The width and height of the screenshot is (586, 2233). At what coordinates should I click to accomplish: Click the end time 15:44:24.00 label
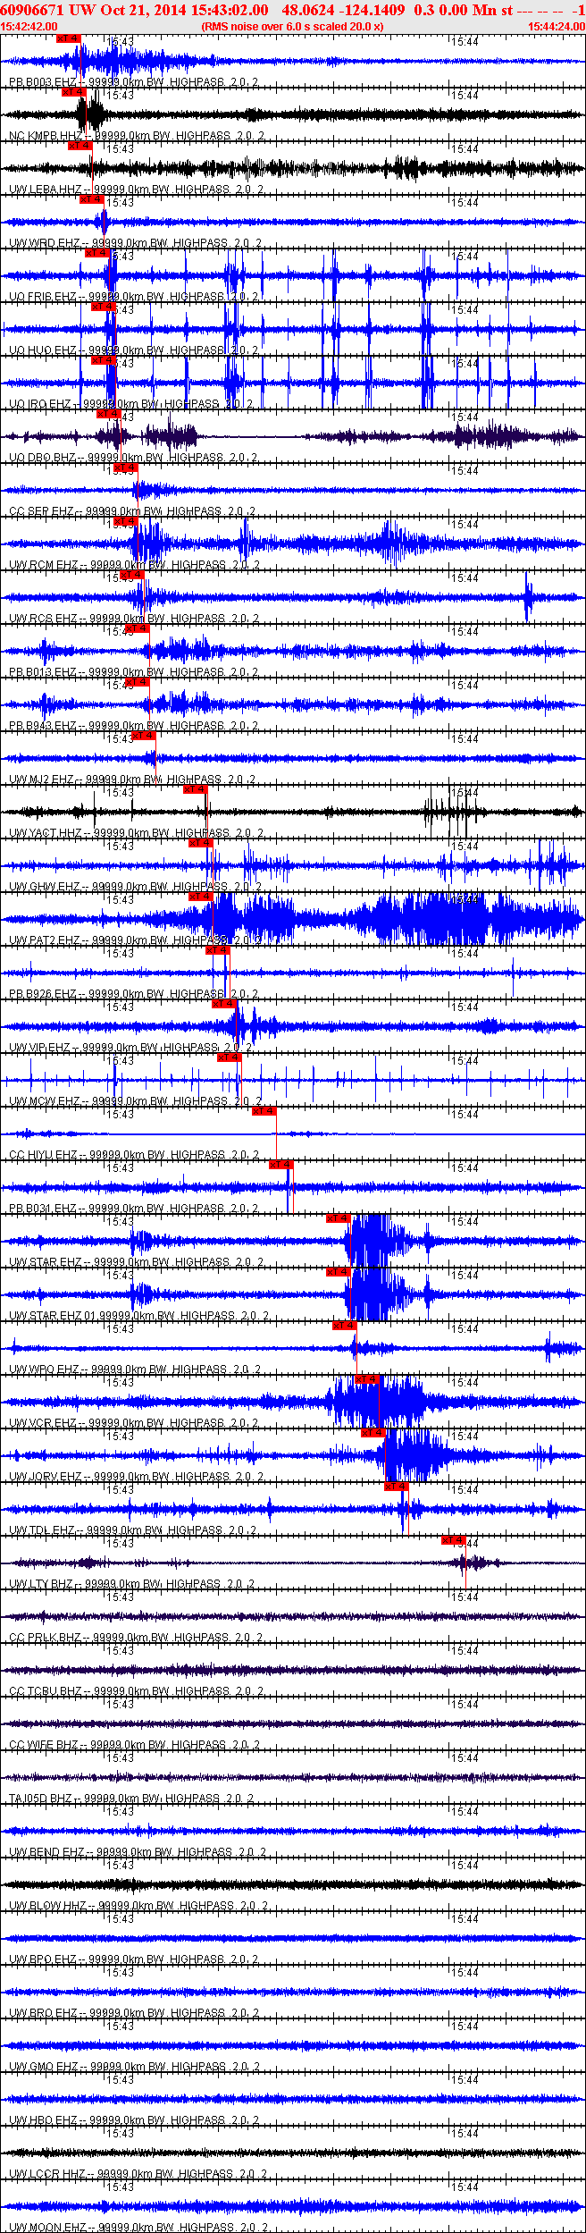556,27
